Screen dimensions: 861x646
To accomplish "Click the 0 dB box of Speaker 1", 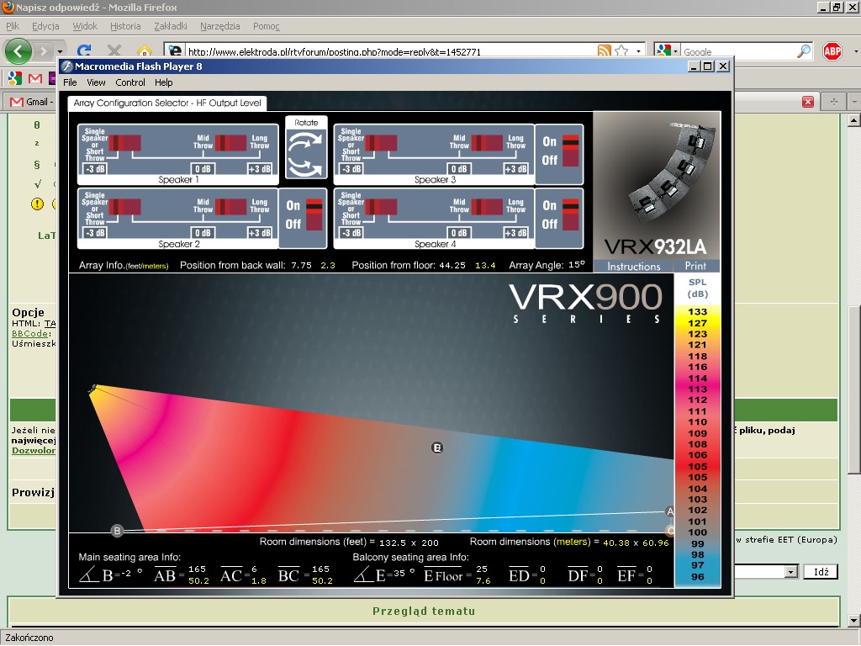I will (203, 168).
